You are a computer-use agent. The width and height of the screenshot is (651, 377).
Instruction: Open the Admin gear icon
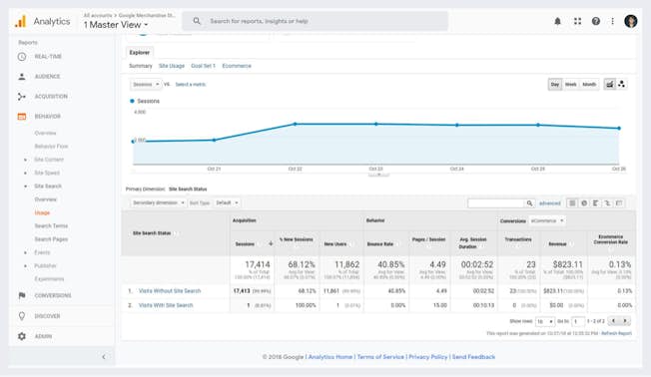[22, 336]
